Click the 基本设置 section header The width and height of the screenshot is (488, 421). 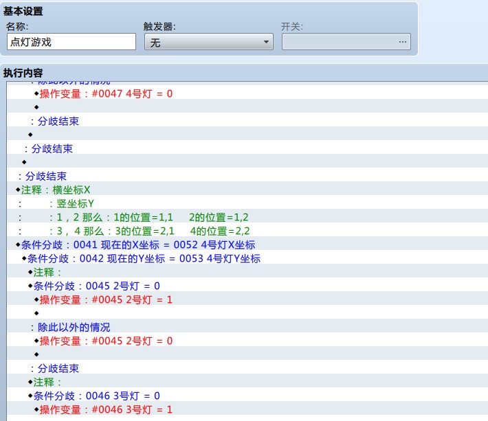click(23, 11)
